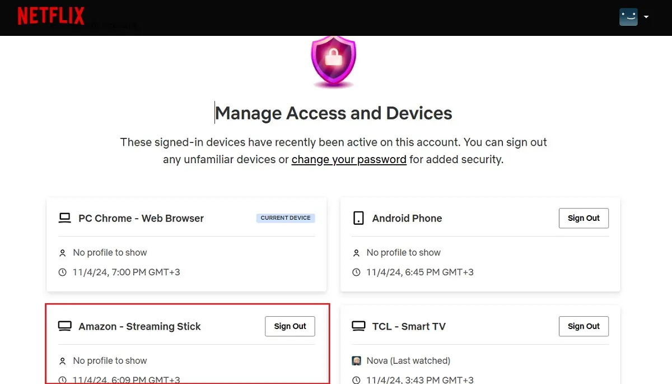Click profile person icon in PC Chrome card
The width and height of the screenshot is (672, 384).
(x=63, y=253)
